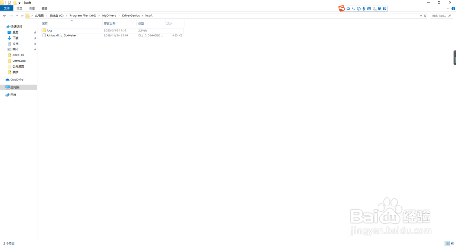Open recent locations dropdown arrow
The width and height of the screenshot is (456, 246).
coord(17,15)
